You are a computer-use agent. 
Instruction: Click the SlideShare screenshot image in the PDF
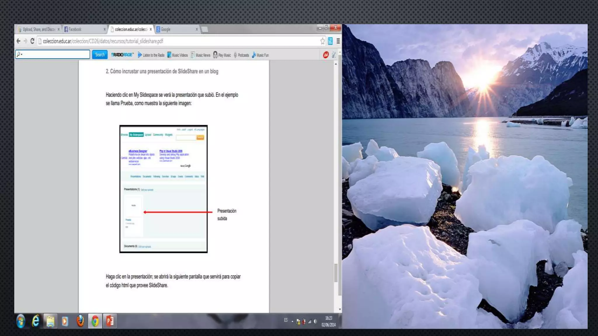[164, 189]
